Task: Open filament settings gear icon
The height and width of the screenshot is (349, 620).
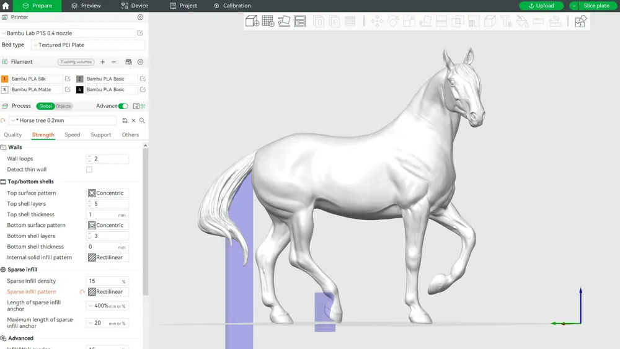Action: 140,61
